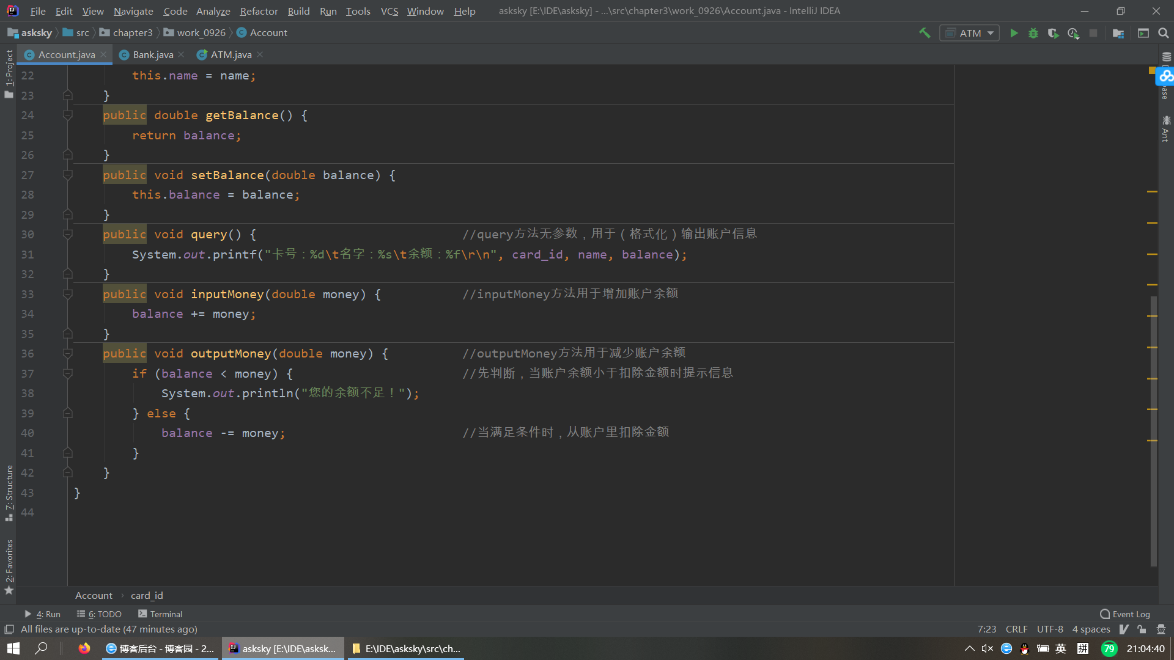Toggle Hector inspections icon in status bar

click(1161, 629)
